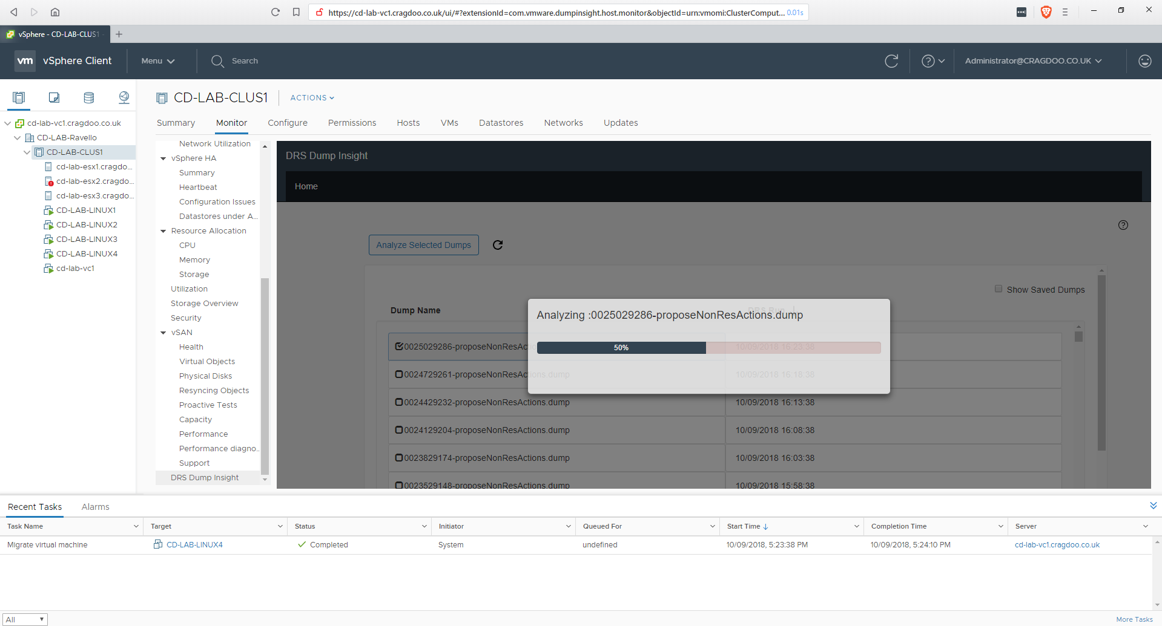This screenshot has height=626, width=1162.
Task: Check the 0024129204 dump checkbox
Action: [399, 430]
